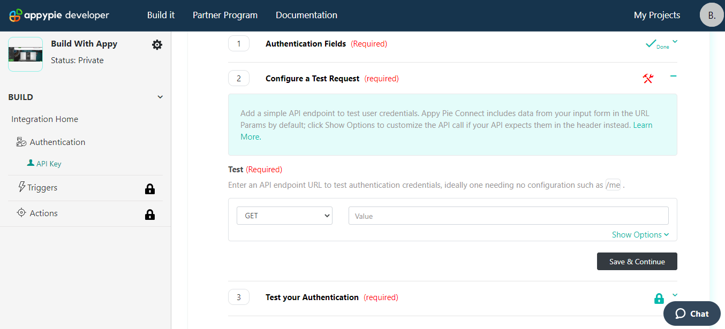725x329 pixels.
Task: Expand Show Options for the test request
Action: click(640, 234)
